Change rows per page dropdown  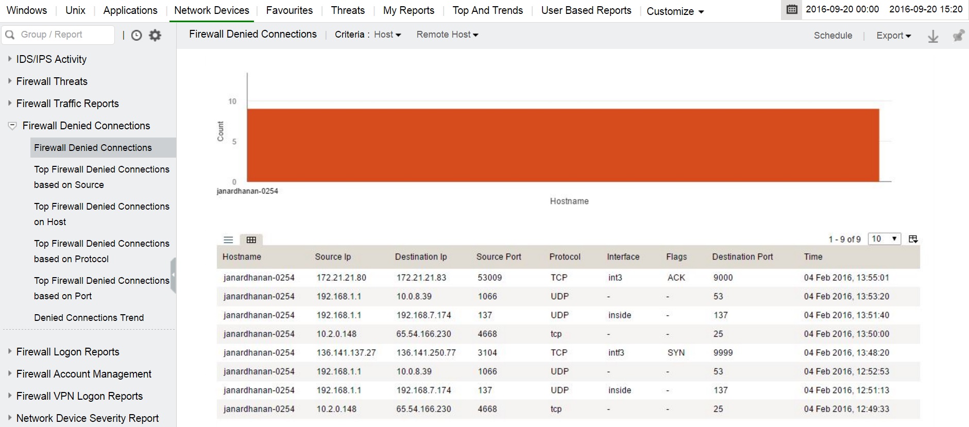pyautogui.click(x=884, y=239)
